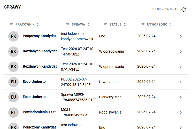
Task: Click case Test 2026-07-24T10-14-50-582Z
Action: [78, 52]
